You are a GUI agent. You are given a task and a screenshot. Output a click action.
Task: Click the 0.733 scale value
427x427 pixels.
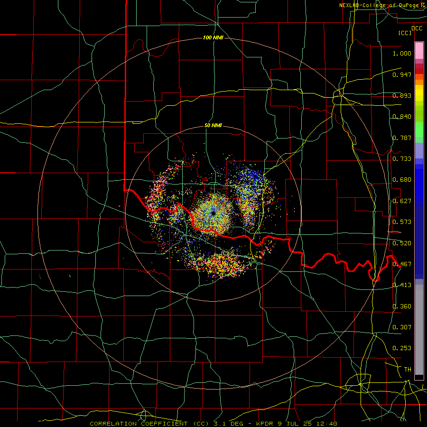[x=402, y=159]
